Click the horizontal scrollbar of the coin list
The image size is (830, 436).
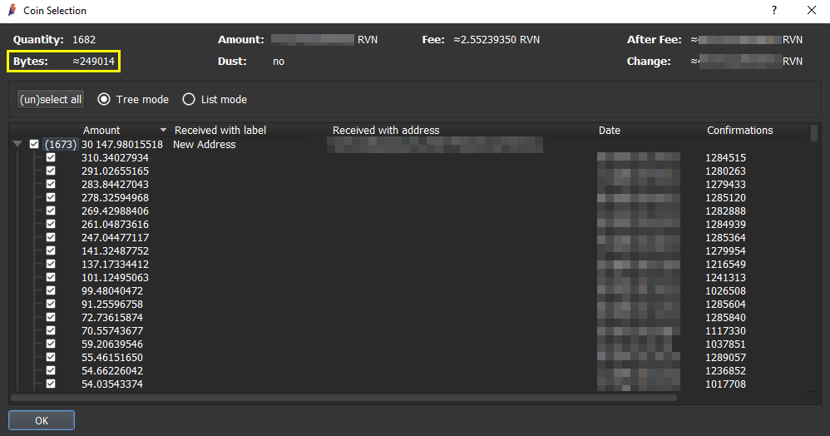[x=343, y=398]
